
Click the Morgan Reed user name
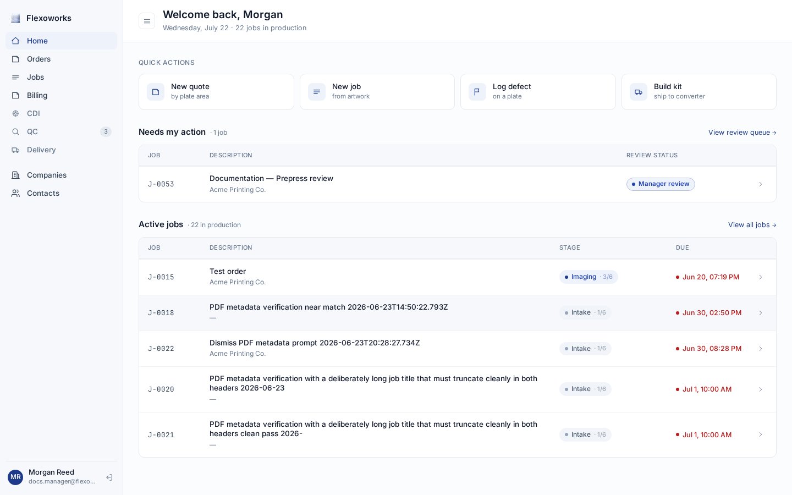[x=51, y=472]
